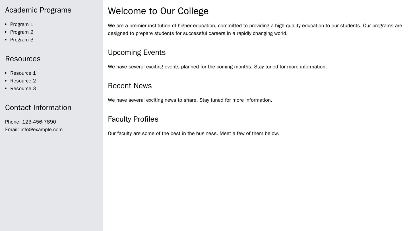Select the Resources section heading

tap(23, 59)
